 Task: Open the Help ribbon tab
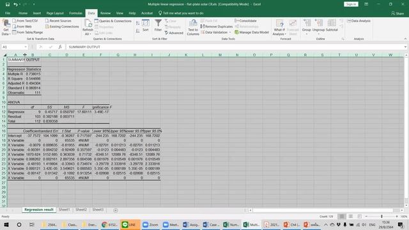(x=132, y=13)
